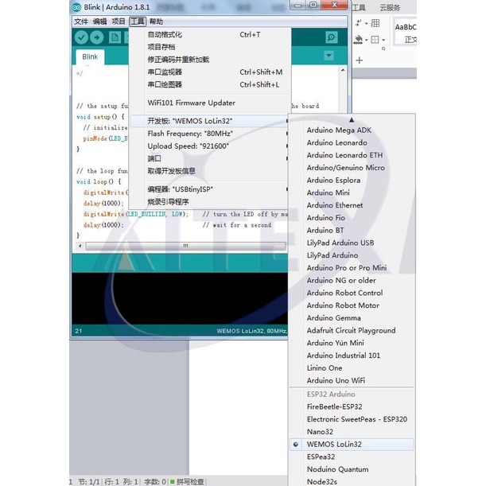486x486 pixels.
Task: Click the shading paint bucket in Word
Action: pyautogui.click(x=358, y=40)
